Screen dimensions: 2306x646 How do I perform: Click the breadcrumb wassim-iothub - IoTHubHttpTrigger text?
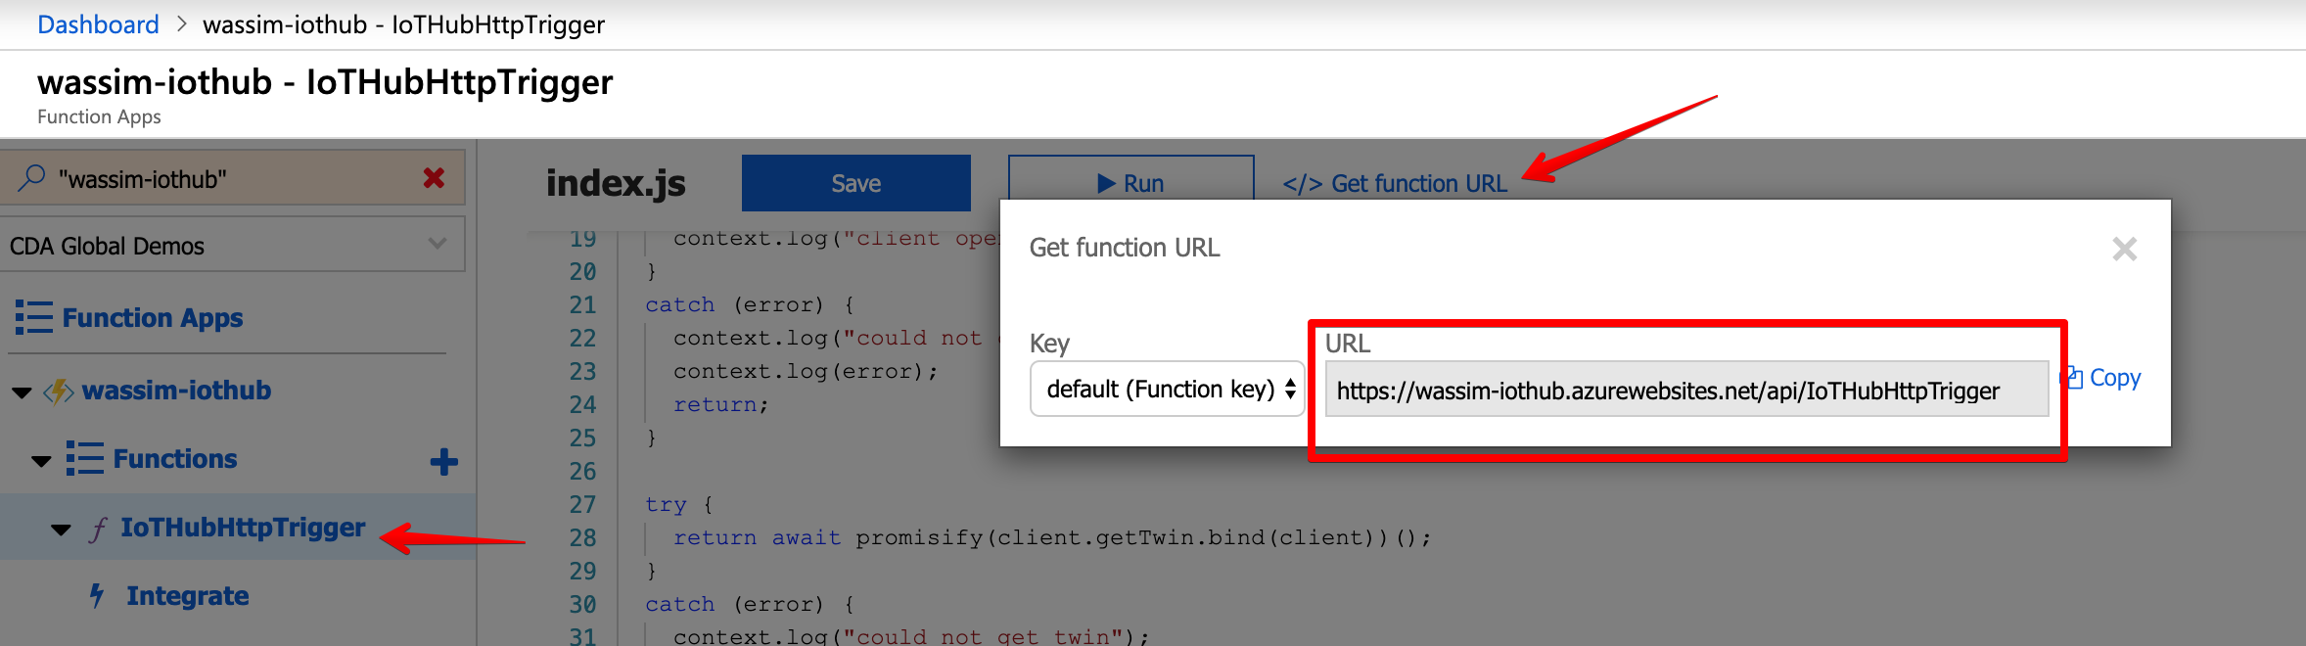point(403,24)
